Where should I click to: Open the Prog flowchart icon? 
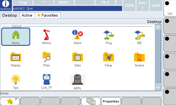click(x=108, y=37)
